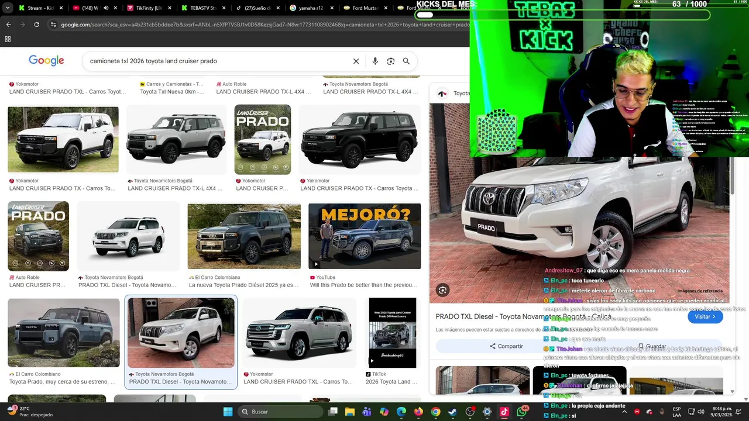Open the tab search dropdown arrow
Image resolution: width=749 pixels, height=421 pixels.
click(6, 8)
